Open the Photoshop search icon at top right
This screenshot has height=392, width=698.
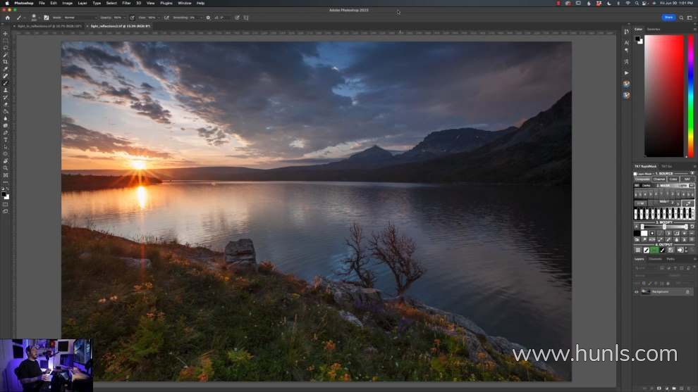click(681, 18)
